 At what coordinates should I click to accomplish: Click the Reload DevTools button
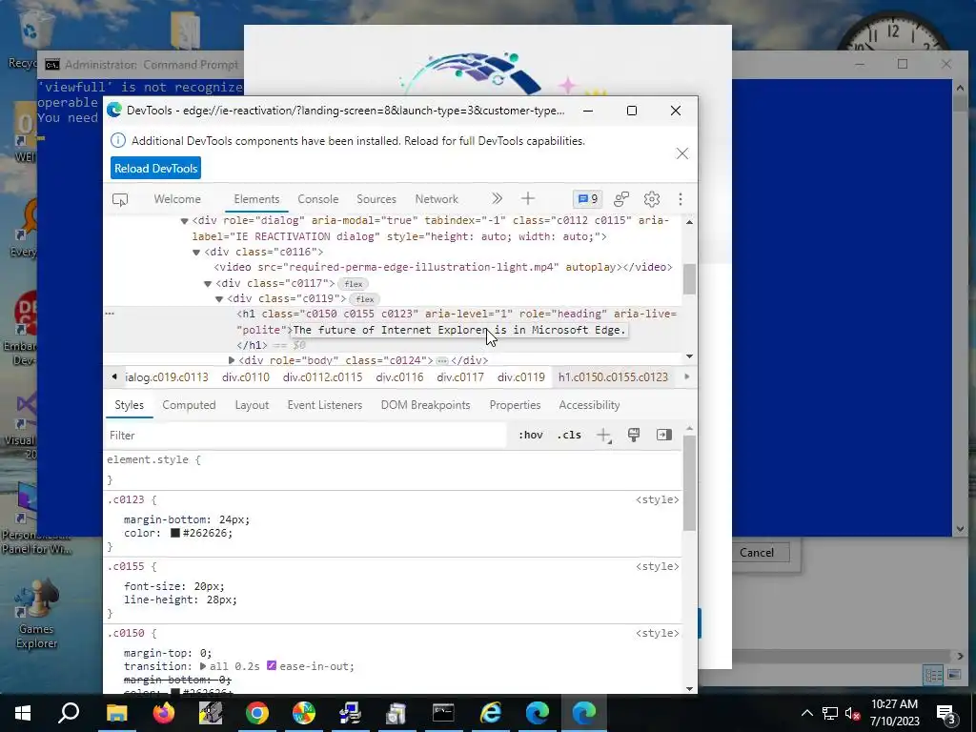(155, 168)
